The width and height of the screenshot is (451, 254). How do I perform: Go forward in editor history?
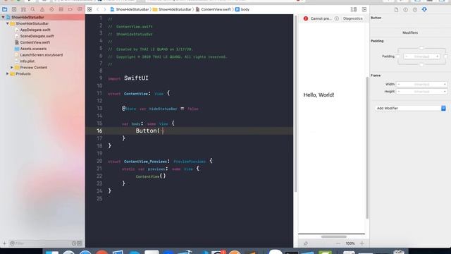(105, 9)
